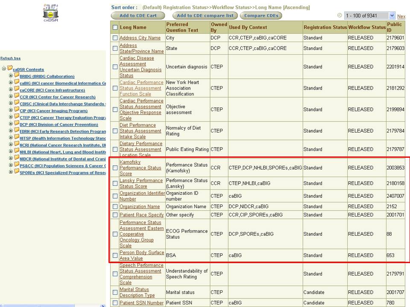410x307 pixels.
Task: Sort by Used By Context column header
Action: (248, 27)
